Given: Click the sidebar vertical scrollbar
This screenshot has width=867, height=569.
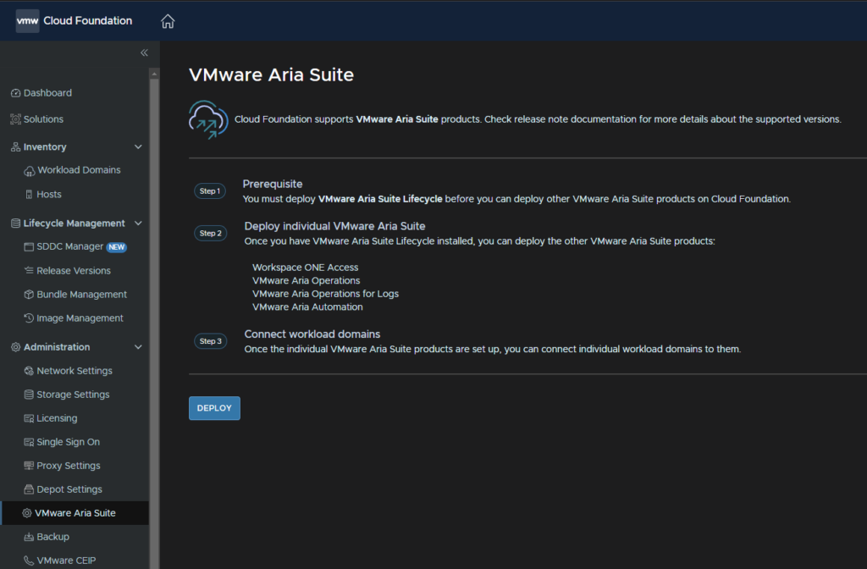Looking at the screenshot, I should click(x=154, y=323).
